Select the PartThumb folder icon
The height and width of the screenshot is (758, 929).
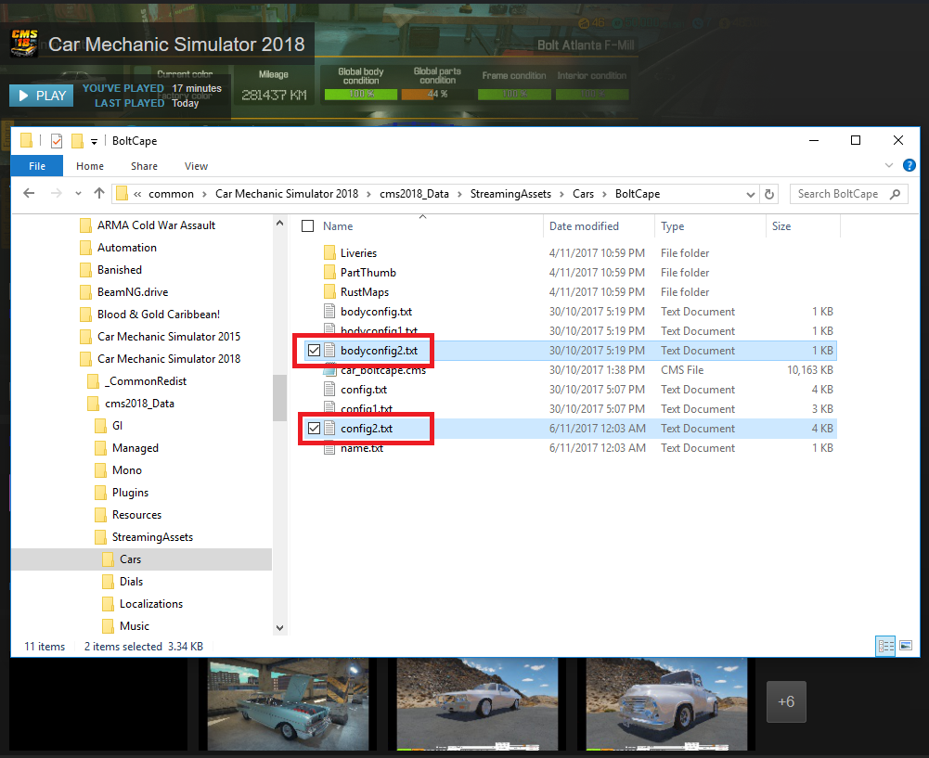tap(330, 273)
